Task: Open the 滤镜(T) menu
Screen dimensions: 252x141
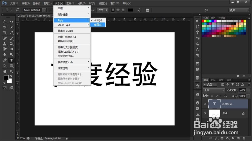Action: pos(81,3)
